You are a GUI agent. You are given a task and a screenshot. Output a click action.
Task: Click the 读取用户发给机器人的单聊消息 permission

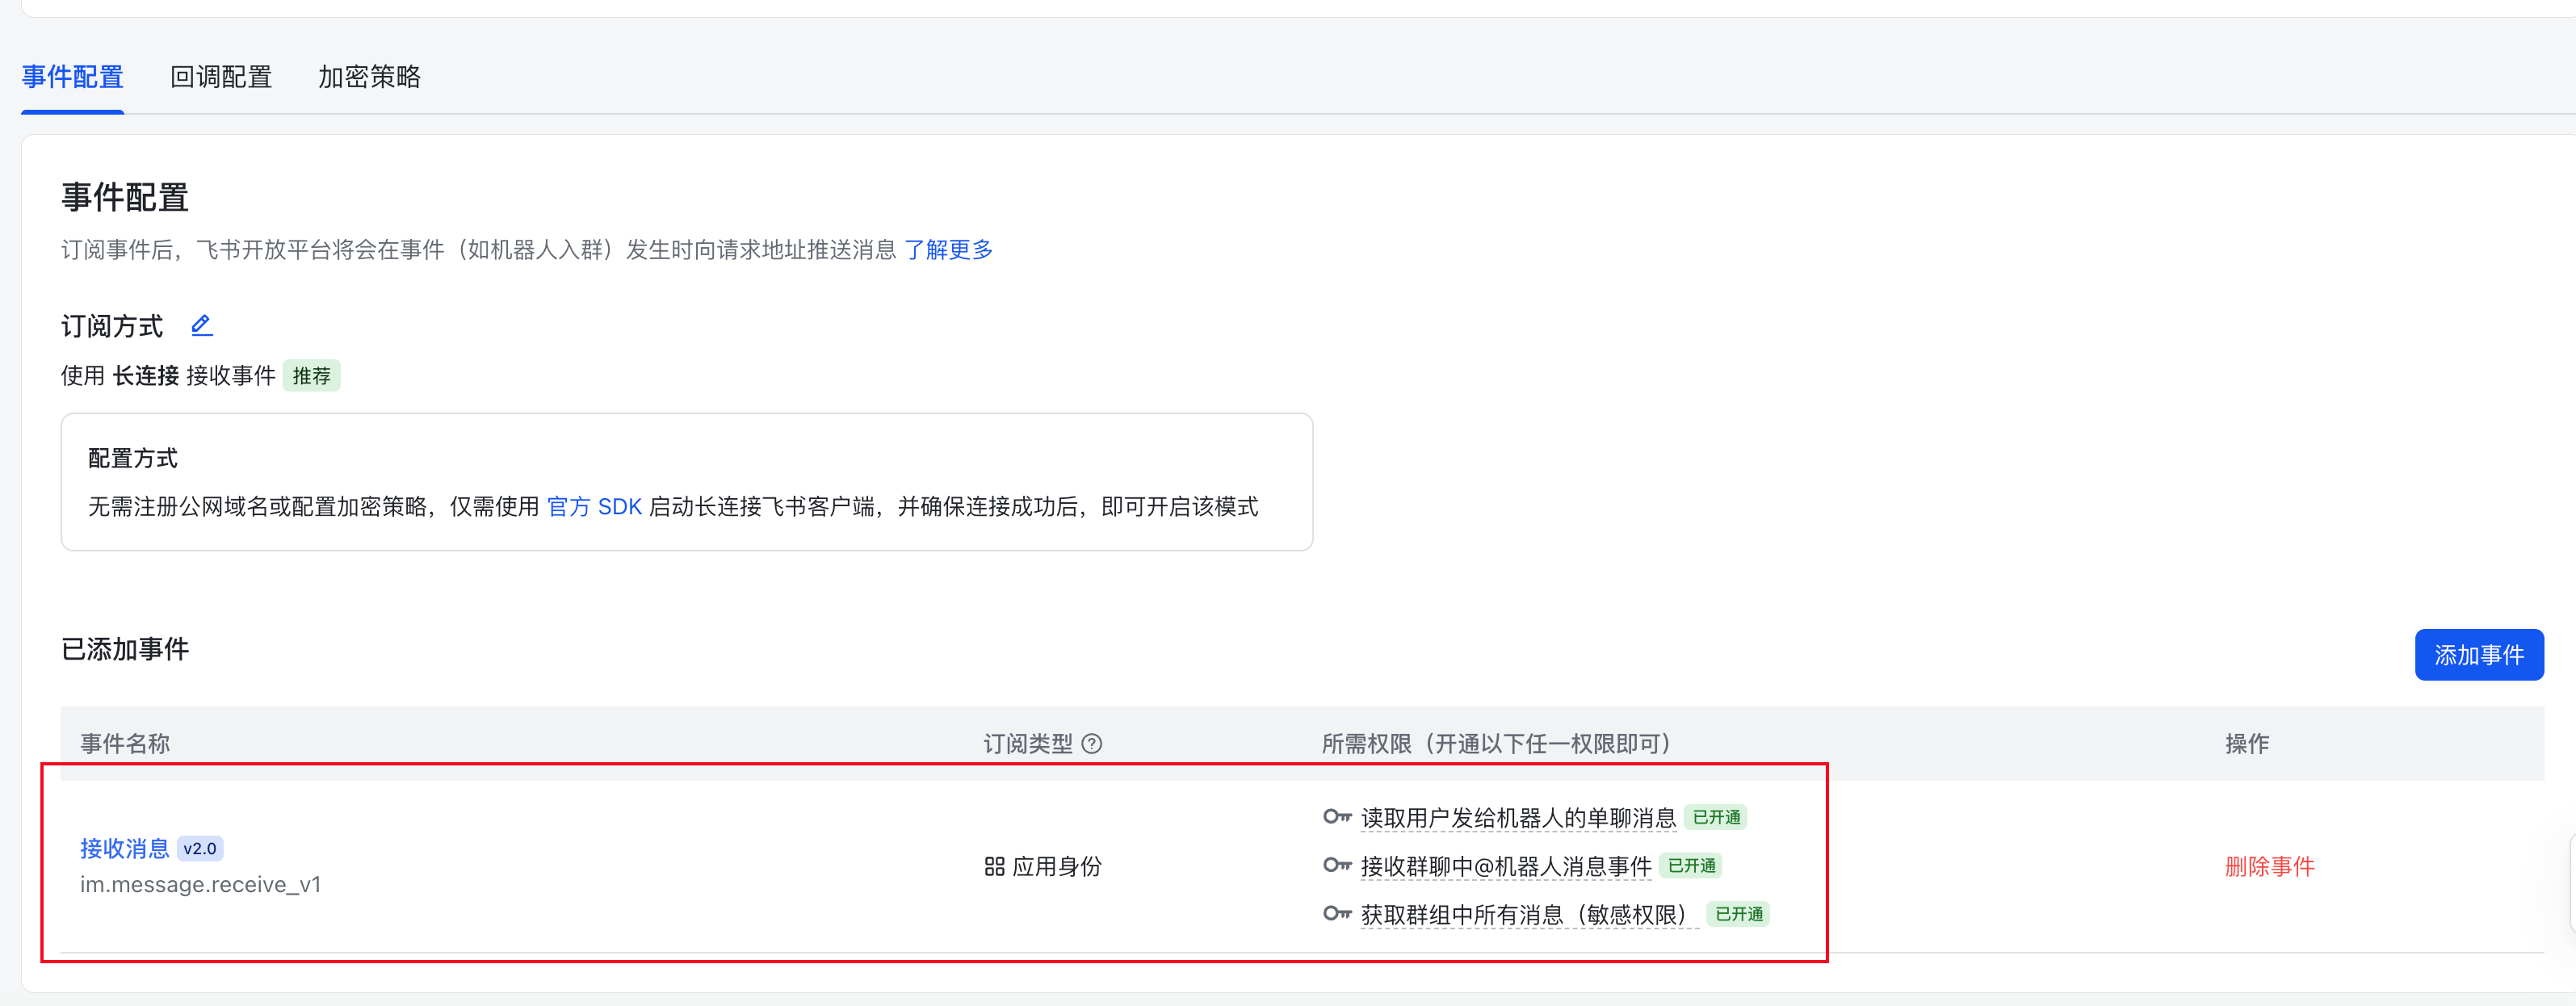tap(1517, 818)
